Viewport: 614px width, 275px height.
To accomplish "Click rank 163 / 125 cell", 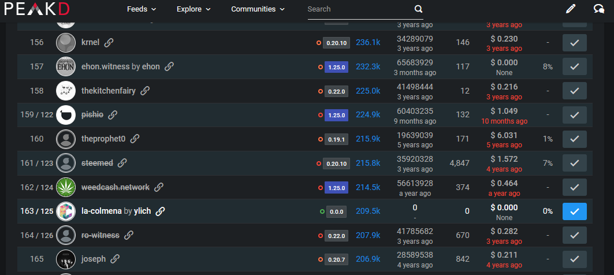I will (37, 211).
